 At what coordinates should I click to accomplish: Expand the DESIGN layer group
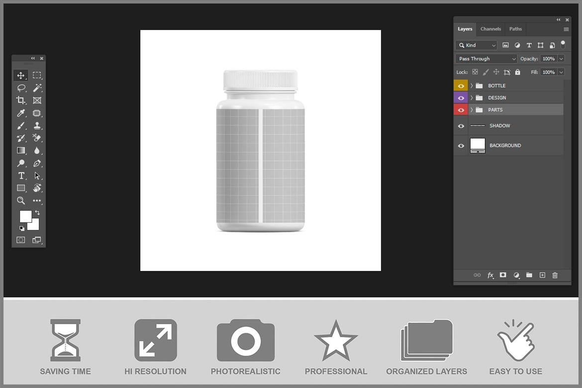coord(472,98)
